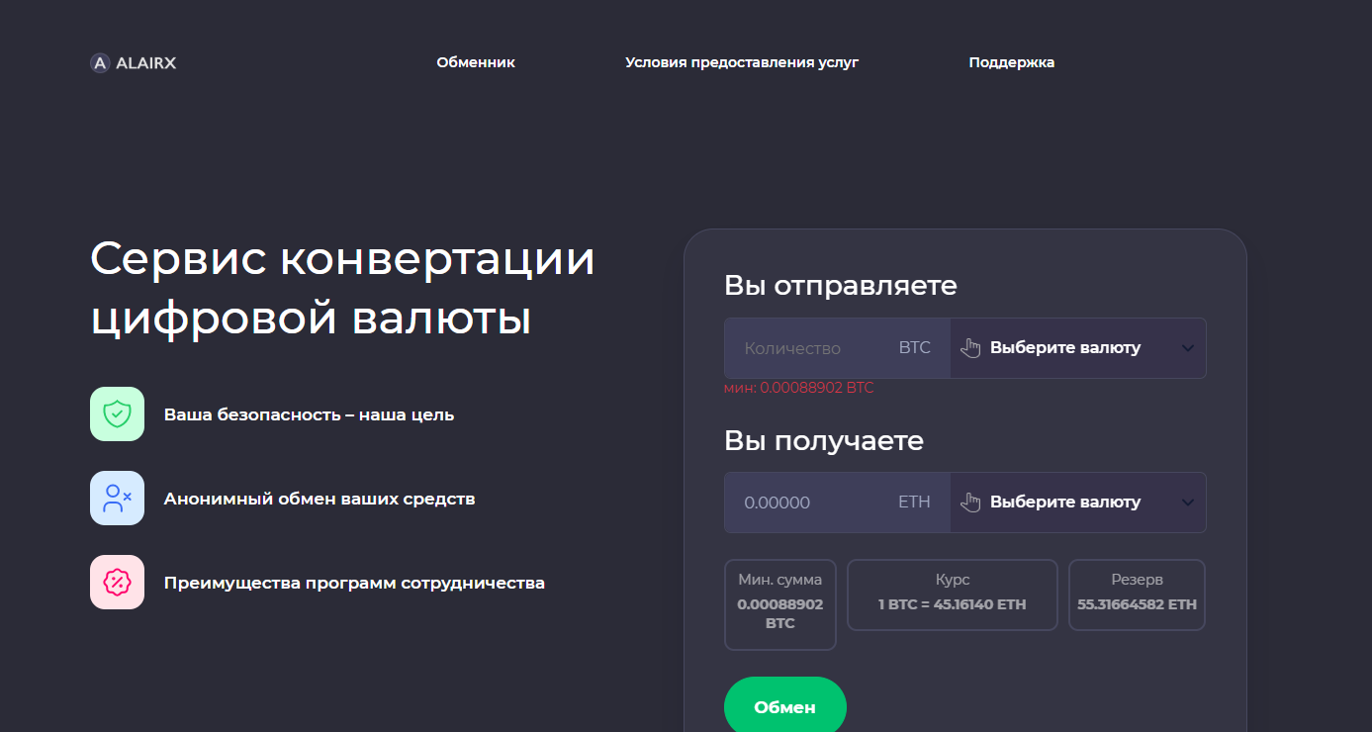Open 'Выберите валюту' dropdown under Вы отправляете
This screenshot has height=732, width=1372.
point(1065,348)
